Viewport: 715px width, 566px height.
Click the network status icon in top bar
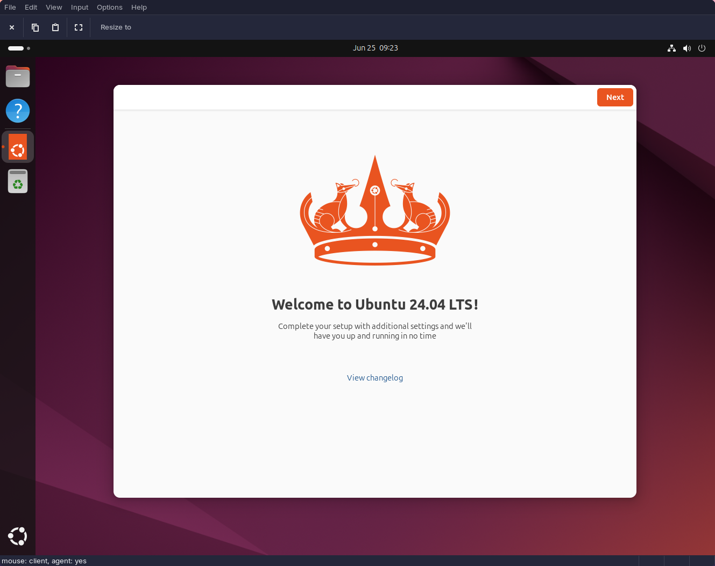pyautogui.click(x=671, y=48)
